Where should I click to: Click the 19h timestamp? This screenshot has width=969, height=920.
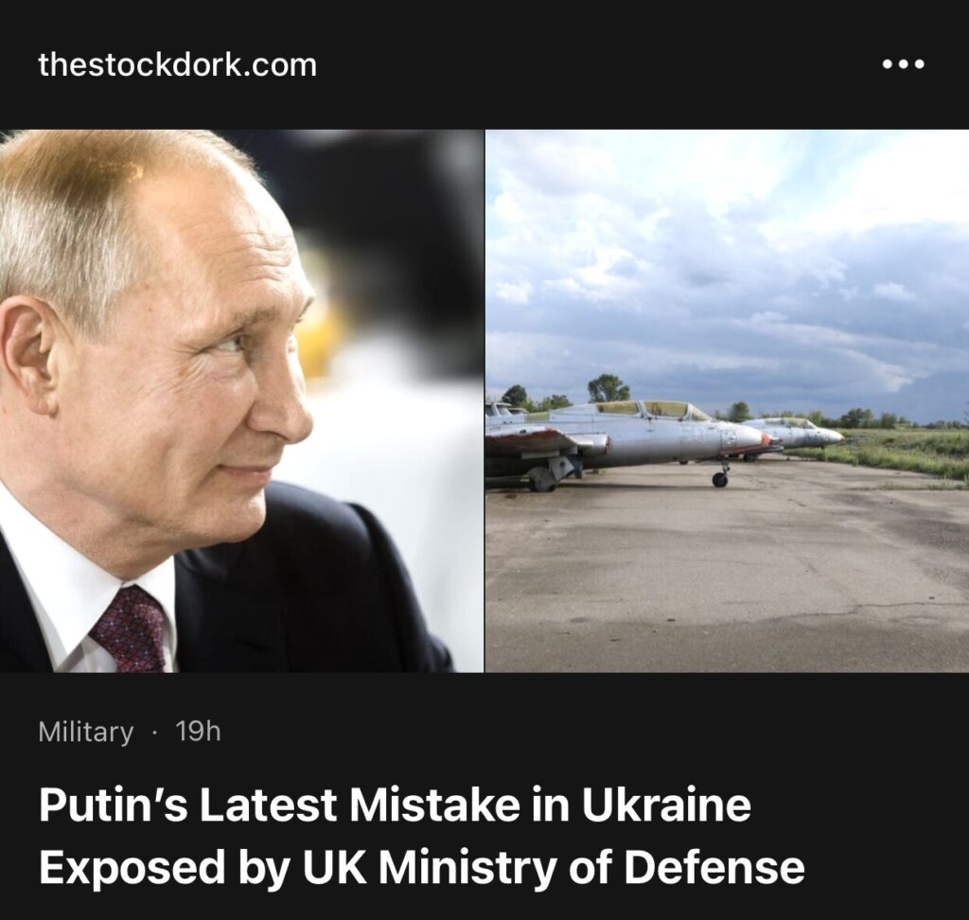coord(198,732)
